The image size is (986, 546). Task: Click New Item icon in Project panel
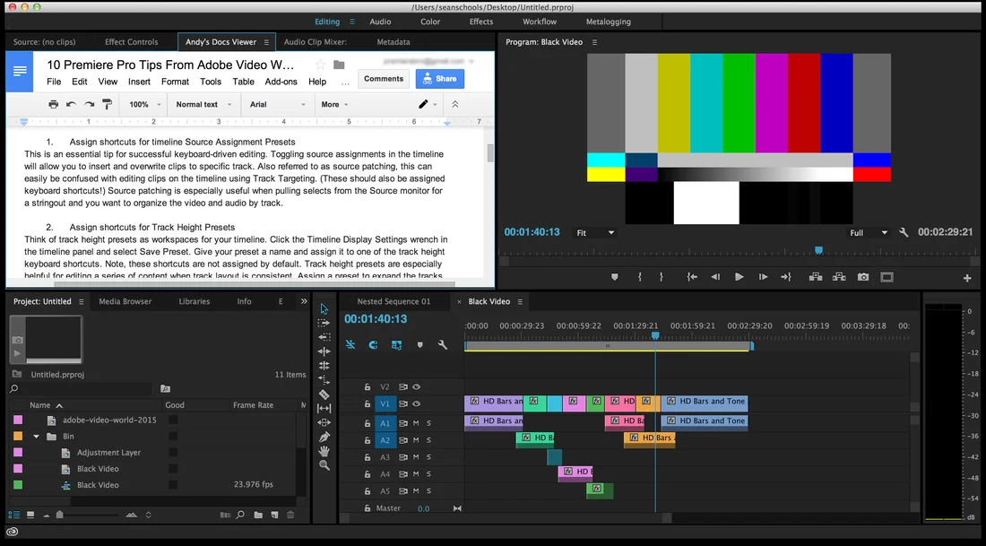coord(274,515)
